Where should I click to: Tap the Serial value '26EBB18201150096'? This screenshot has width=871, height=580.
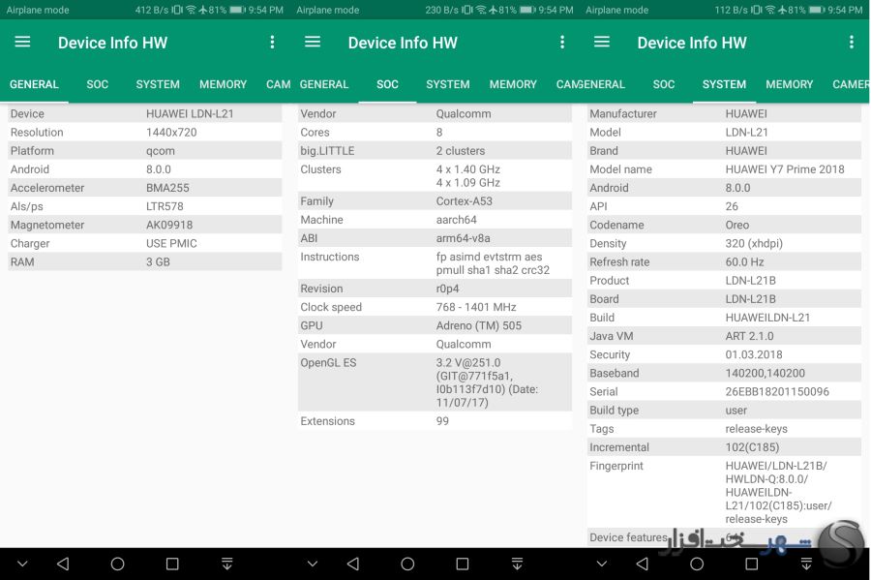tap(777, 391)
